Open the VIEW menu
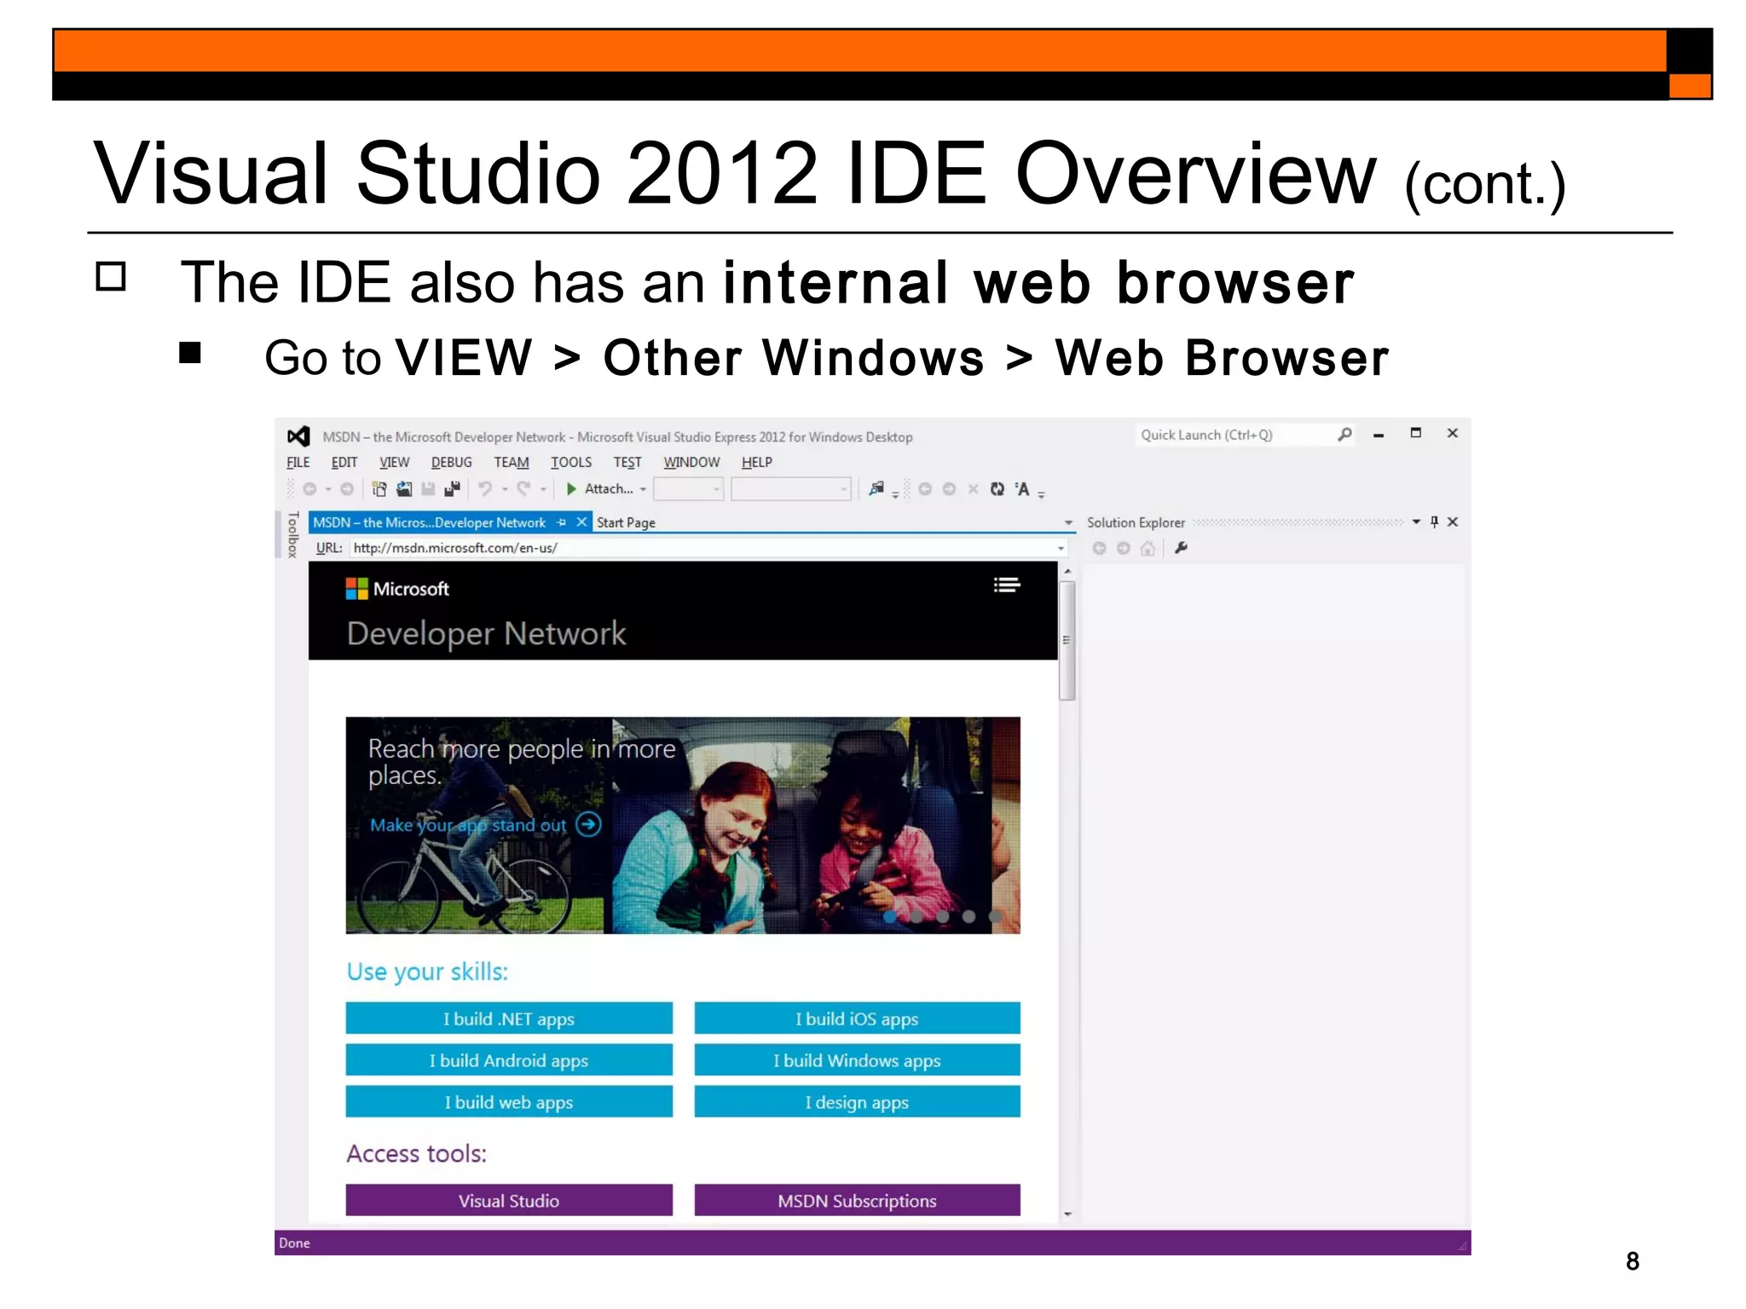The width and height of the screenshot is (1746, 1309). pyautogui.click(x=394, y=462)
